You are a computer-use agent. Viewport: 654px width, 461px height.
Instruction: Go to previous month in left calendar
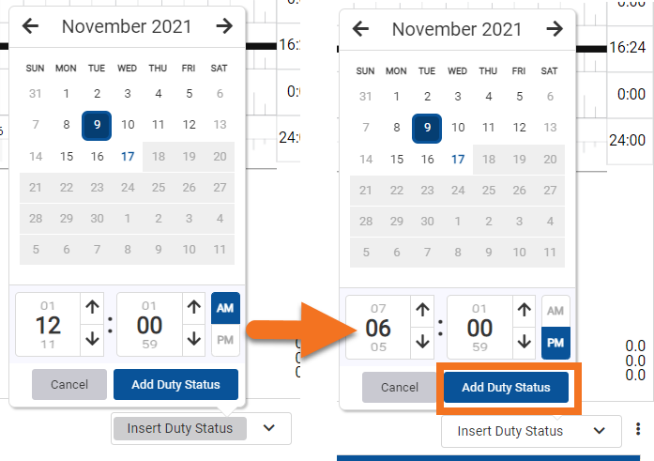(30, 26)
